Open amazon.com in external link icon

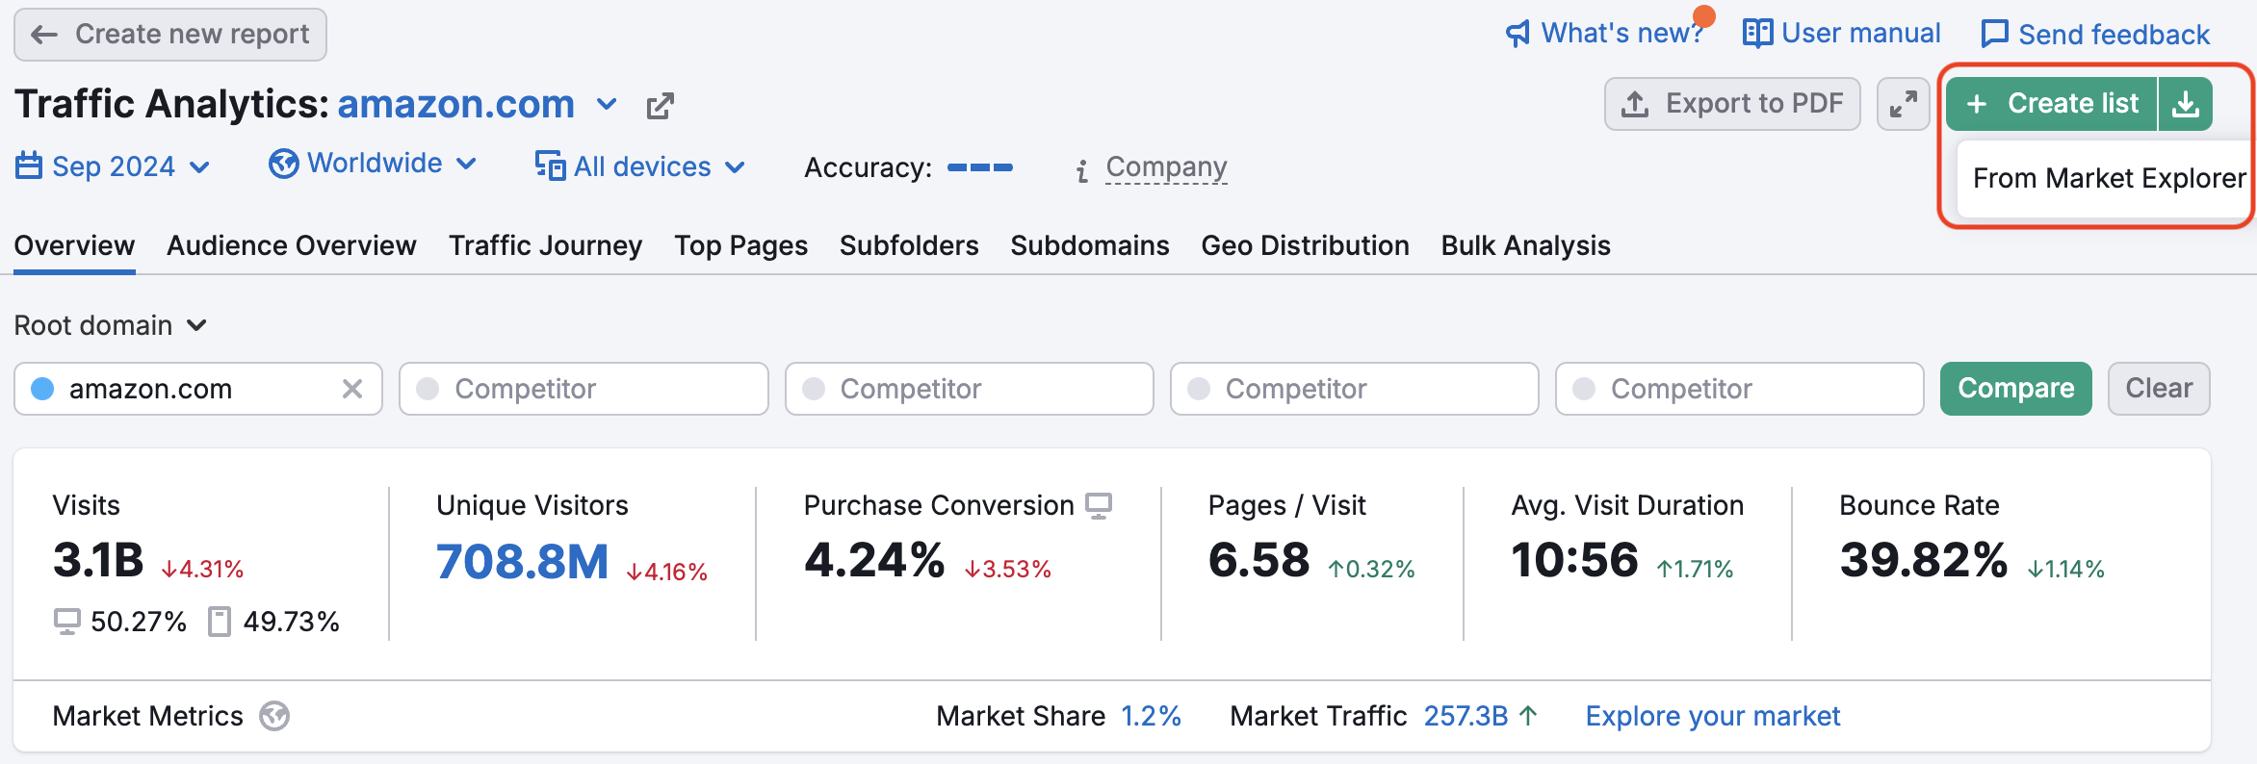660,105
